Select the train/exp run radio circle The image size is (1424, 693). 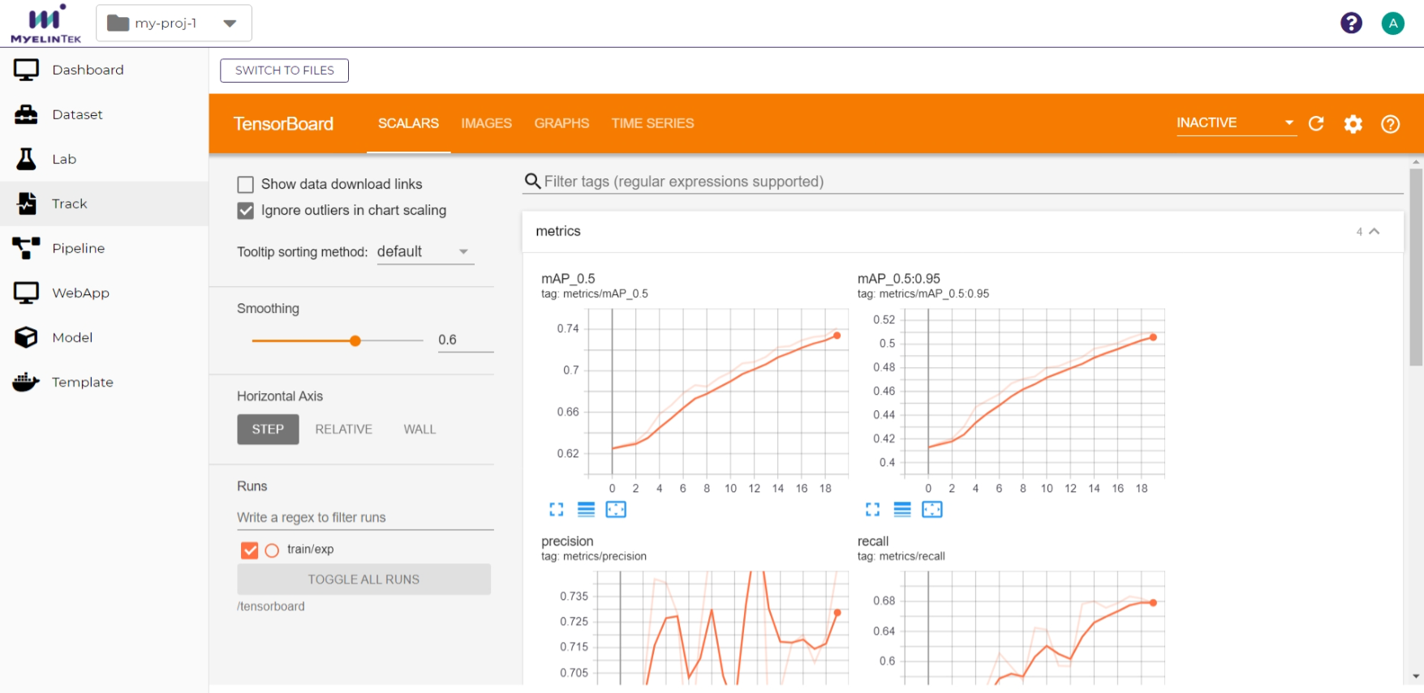[x=272, y=550]
